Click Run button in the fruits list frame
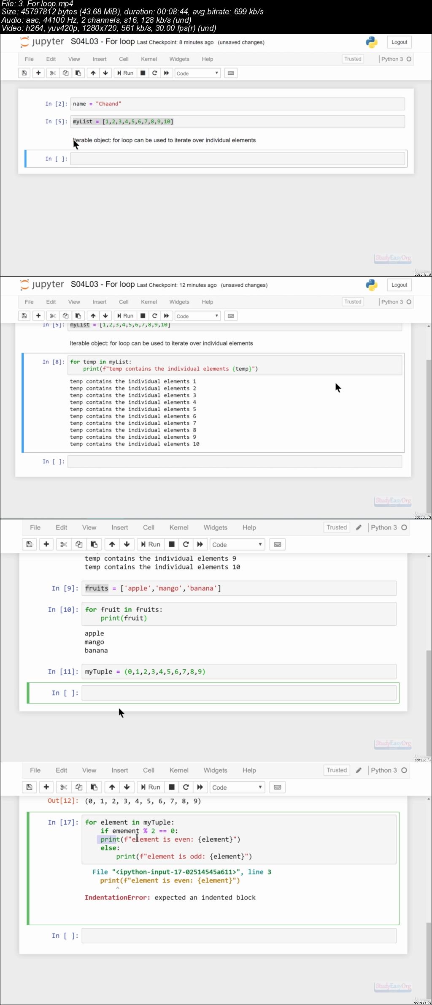This screenshot has height=1005, width=432. pyautogui.click(x=151, y=544)
